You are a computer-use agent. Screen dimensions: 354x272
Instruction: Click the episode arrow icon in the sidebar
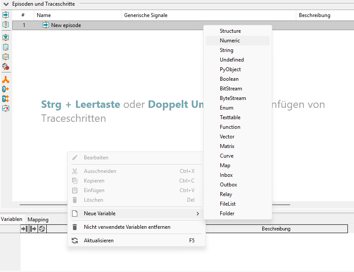[6, 15]
